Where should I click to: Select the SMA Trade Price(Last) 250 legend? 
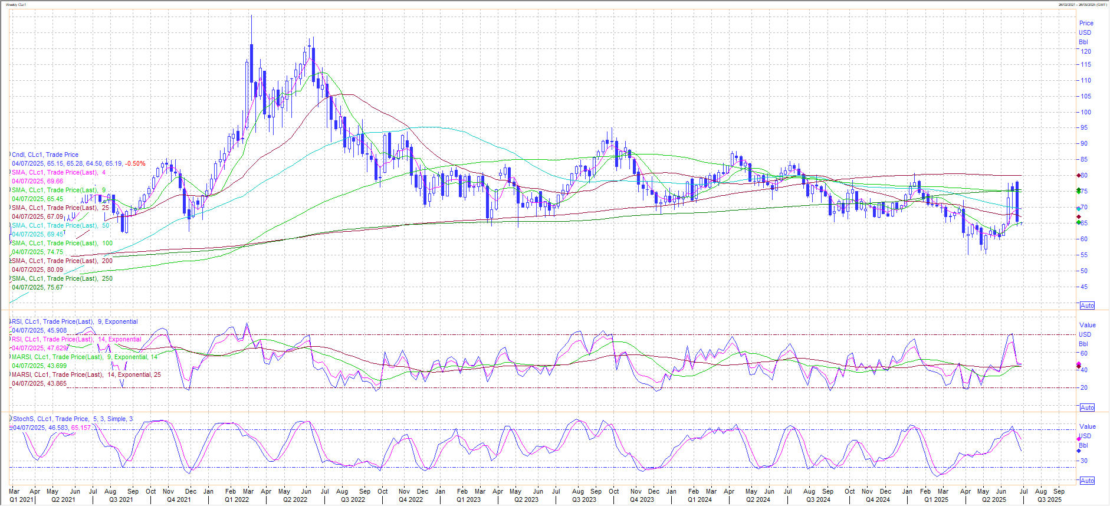point(62,278)
